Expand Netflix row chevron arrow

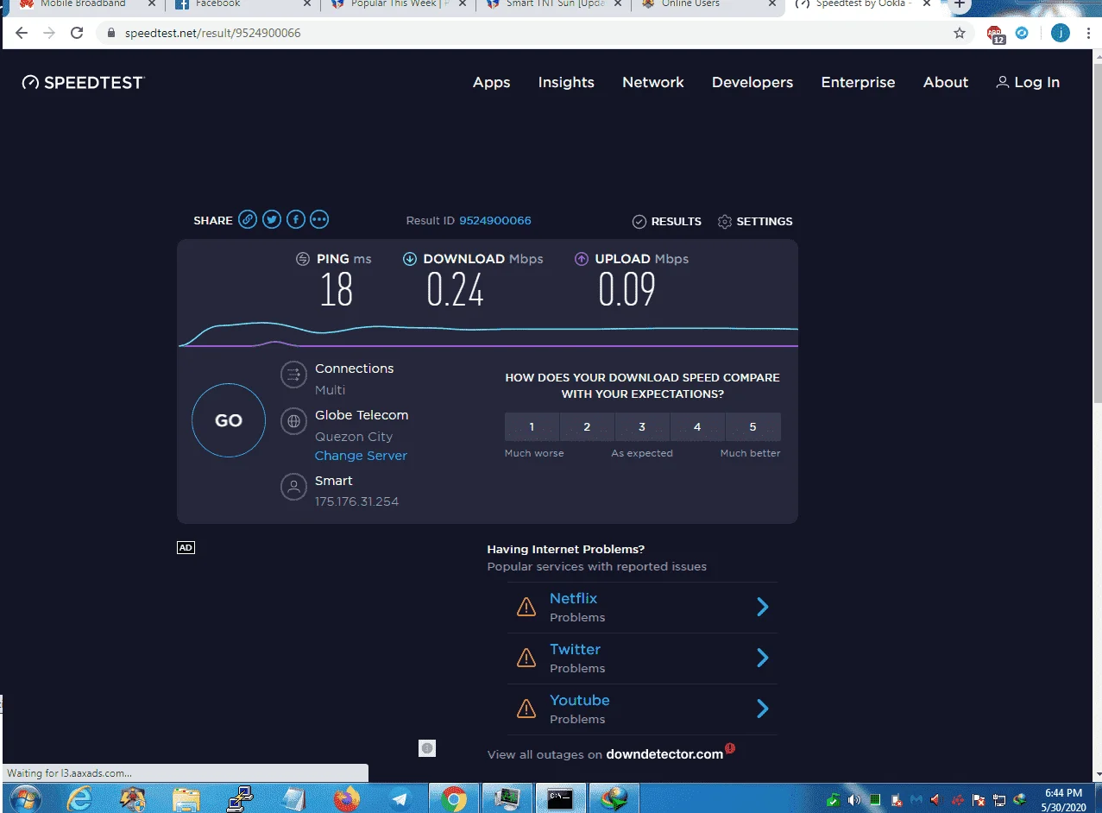[763, 607]
